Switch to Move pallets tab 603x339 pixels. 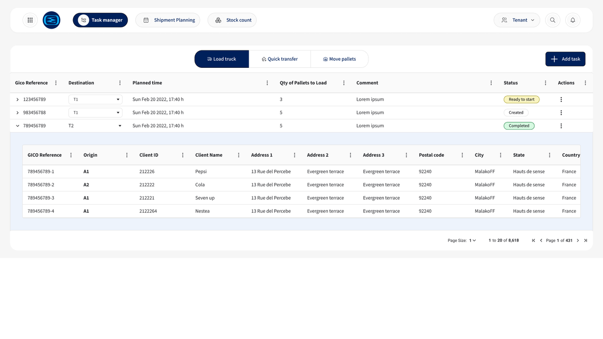pos(340,59)
